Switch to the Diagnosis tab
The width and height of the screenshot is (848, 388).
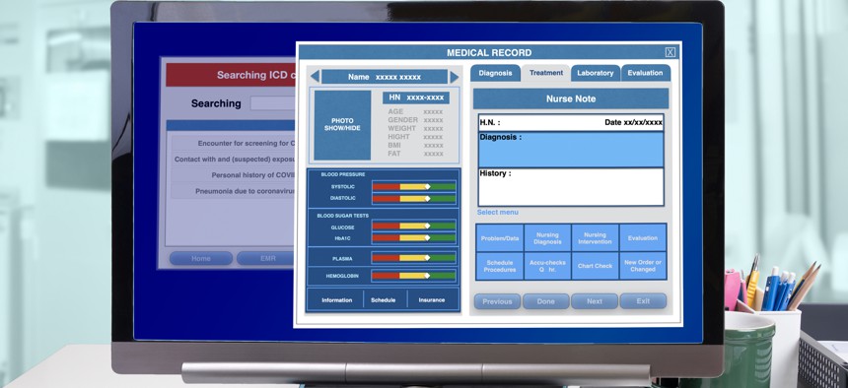pos(495,73)
